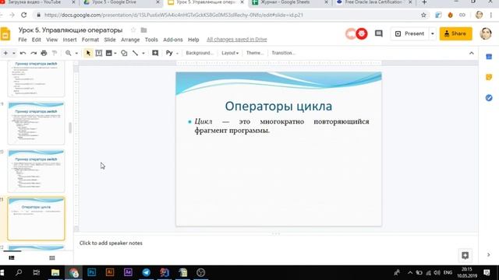Click the Present button
Image resolution: width=499 pixels, height=280 pixels.
(409, 33)
